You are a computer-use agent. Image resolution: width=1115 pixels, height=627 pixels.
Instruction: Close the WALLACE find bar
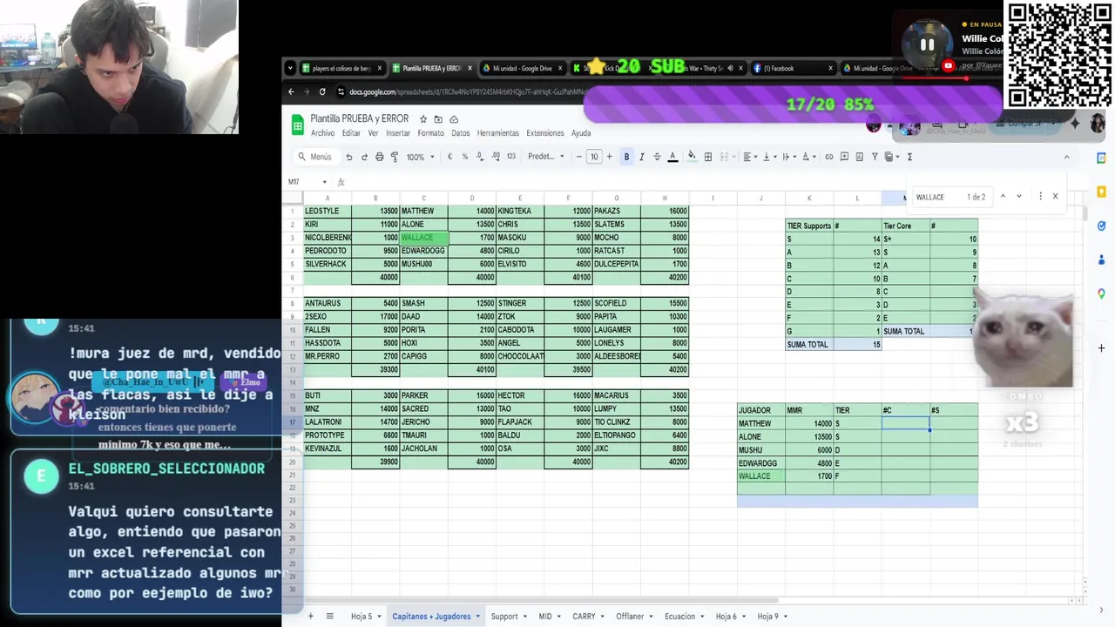(x=1055, y=197)
